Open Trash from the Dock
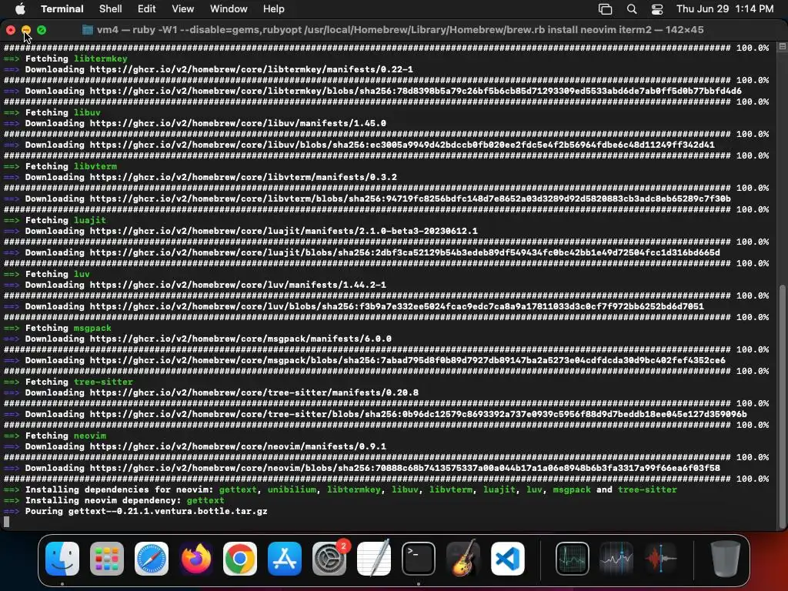The width and height of the screenshot is (788, 591). point(725,559)
